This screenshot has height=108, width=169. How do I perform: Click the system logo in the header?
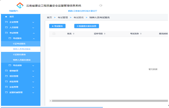click(20, 6)
